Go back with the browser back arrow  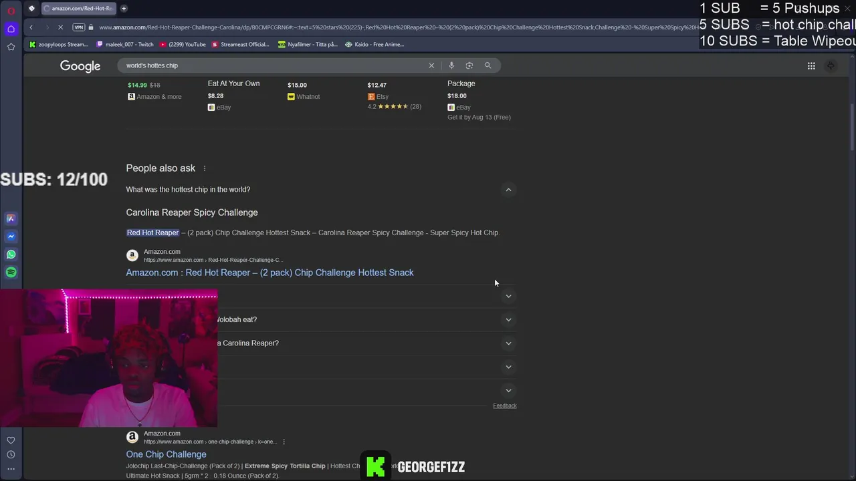click(31, 27)
